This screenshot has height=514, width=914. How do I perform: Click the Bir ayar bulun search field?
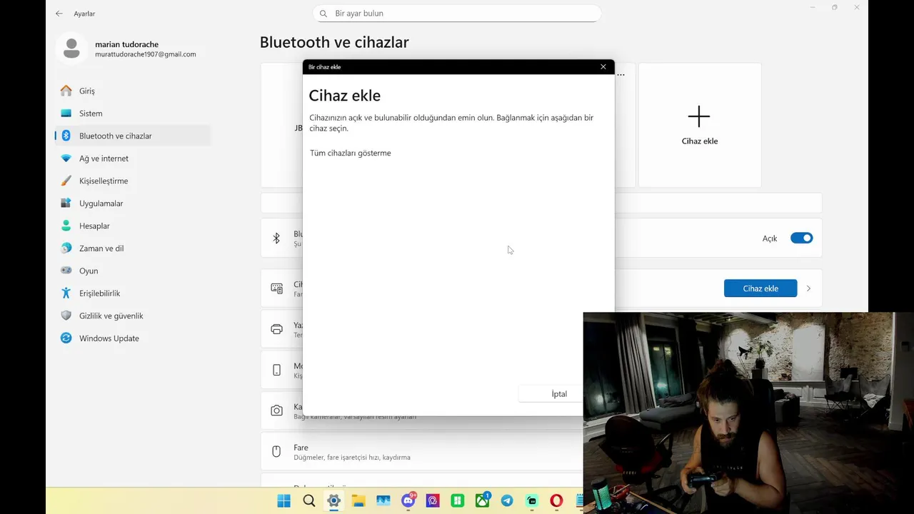point(457,14)
